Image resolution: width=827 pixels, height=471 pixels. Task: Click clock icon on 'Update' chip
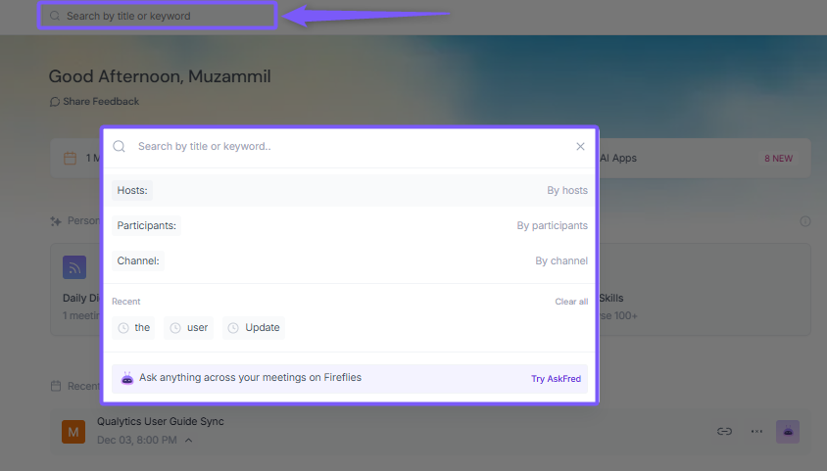[x=233, y=328]
